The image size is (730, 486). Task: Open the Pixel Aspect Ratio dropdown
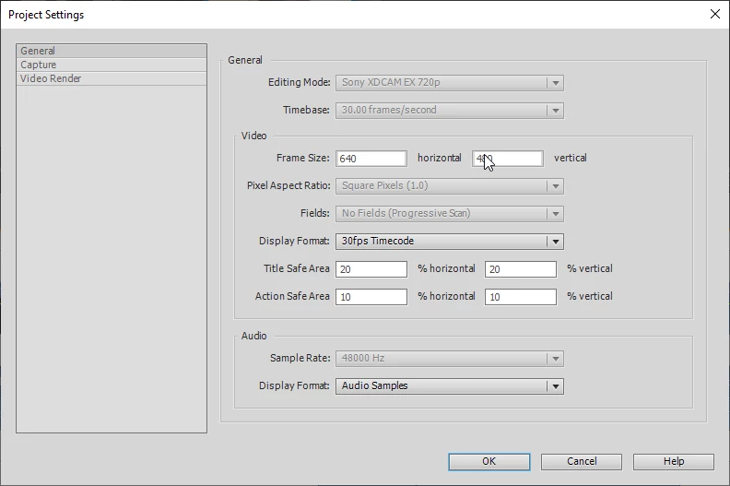coord(449,186)
